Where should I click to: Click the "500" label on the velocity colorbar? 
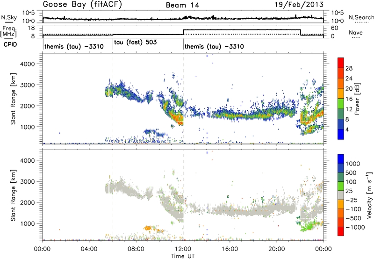[351, 173]
